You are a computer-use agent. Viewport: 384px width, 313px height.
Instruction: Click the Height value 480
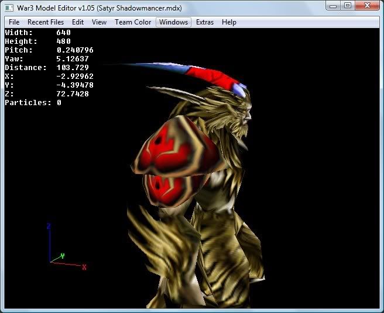click(63, 41)
